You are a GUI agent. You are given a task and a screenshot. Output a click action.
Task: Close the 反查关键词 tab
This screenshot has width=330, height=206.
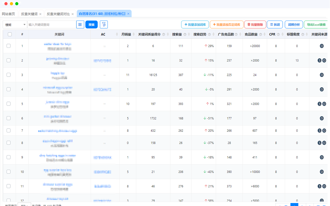tap(40, 14)
